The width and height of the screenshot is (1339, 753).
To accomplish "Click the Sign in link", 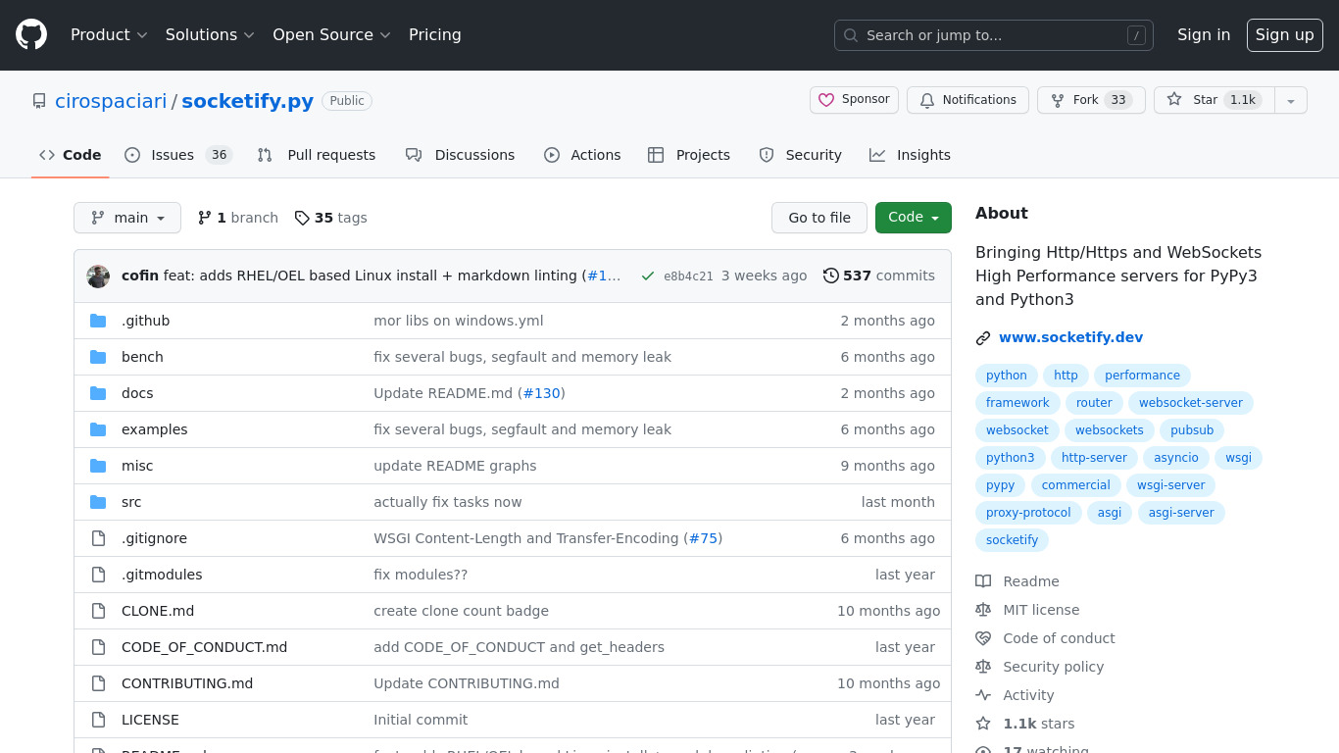I will coord(1204,35).
